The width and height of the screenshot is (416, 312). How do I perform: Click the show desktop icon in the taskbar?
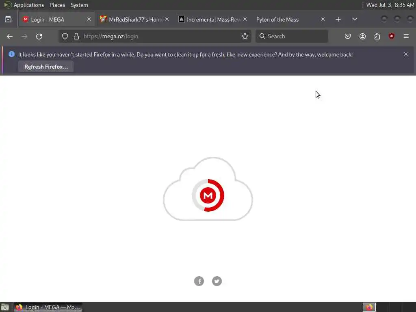pos(5,307)
